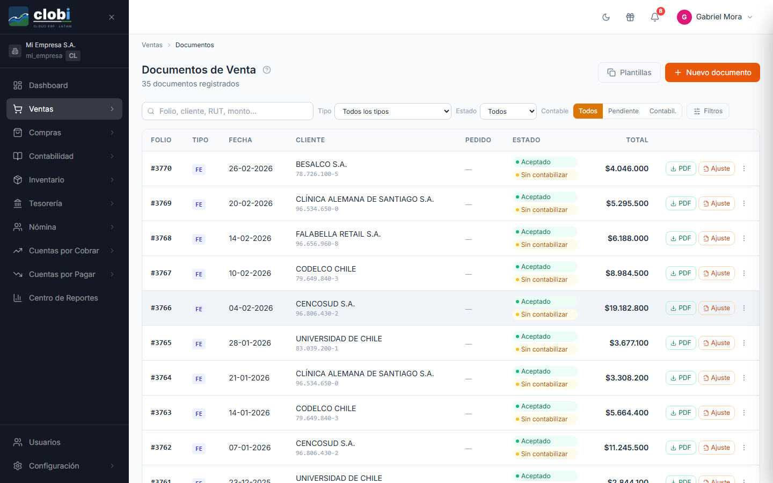Open Mi Empresa S.A. company icon

click(x=15, y=51)
